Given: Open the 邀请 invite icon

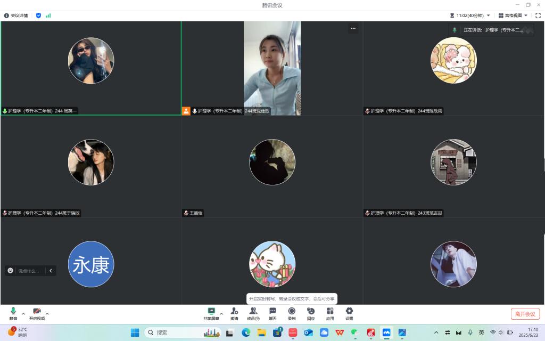Looking at the screenshot, I should point(234,313).
